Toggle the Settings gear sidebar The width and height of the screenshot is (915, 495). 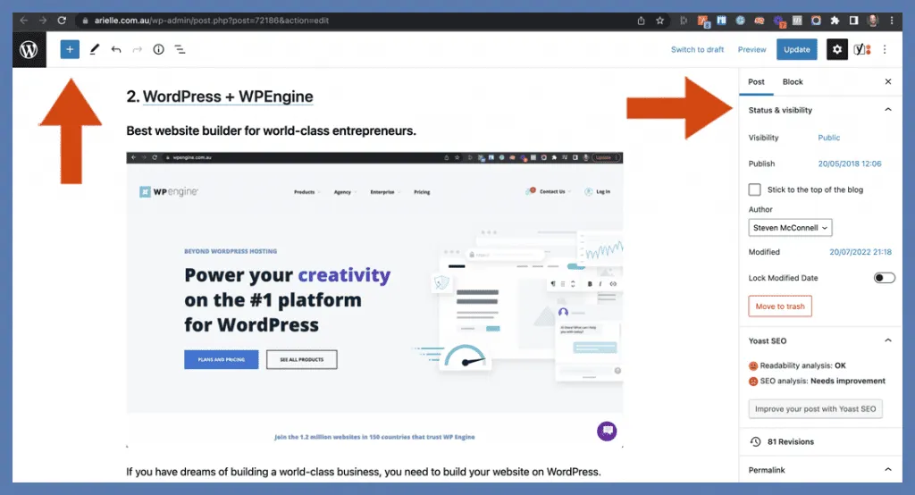coord(836,50)
